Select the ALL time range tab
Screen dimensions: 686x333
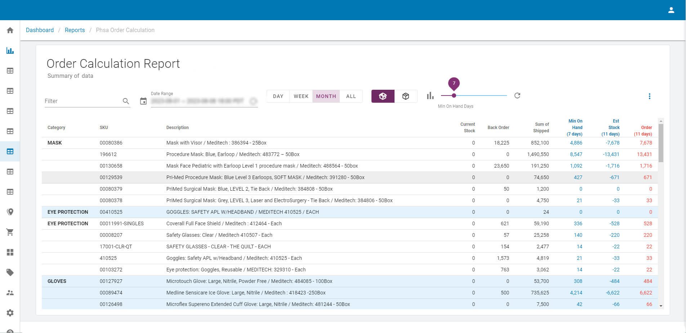[x=351, y=96]
